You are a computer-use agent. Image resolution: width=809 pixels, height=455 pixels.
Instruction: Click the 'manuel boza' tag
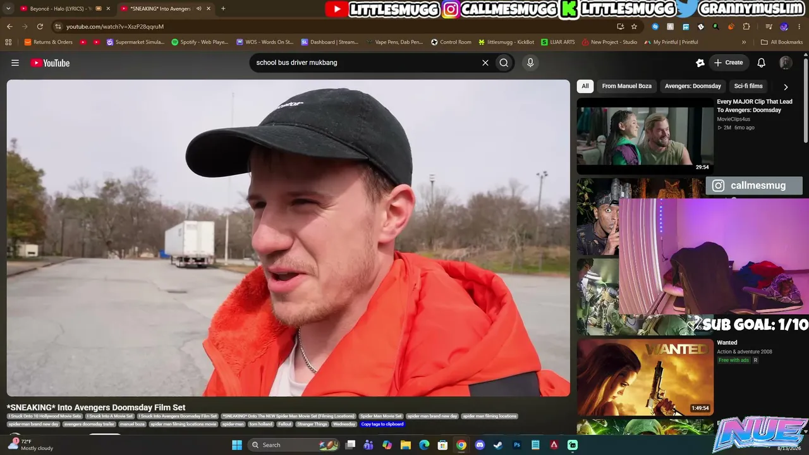[x=132, y=424]
